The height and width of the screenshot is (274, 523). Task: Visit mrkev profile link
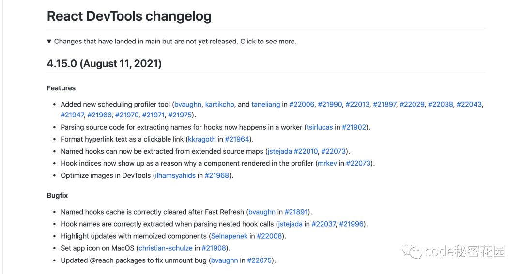(x=327, y=163)
